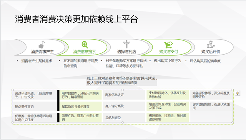This screenshot has width=246, height=140.
Task: Select the person choosing icon above 选择与到店
Action: [x=126, y=44]
